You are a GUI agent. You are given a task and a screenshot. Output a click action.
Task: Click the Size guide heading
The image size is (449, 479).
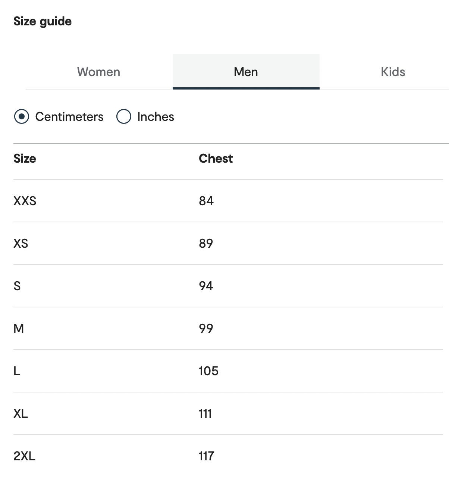[x=43, y=21]
